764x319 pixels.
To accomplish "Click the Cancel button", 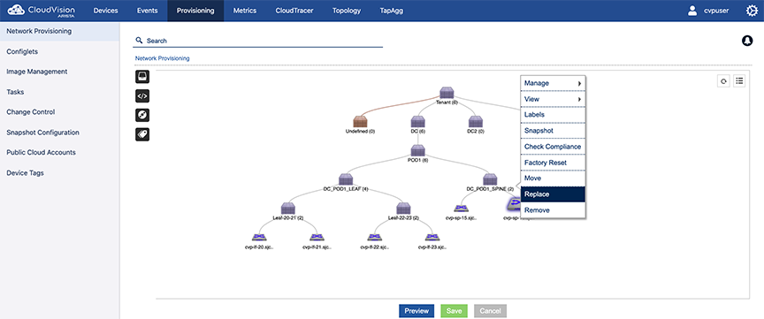I will pos(490,311).
